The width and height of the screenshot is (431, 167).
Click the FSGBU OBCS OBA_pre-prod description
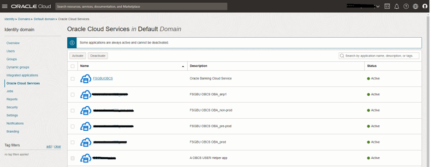[x=211, y=126]
